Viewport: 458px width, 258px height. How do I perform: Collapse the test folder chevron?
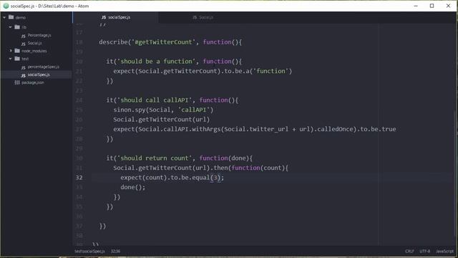(10, 59)
